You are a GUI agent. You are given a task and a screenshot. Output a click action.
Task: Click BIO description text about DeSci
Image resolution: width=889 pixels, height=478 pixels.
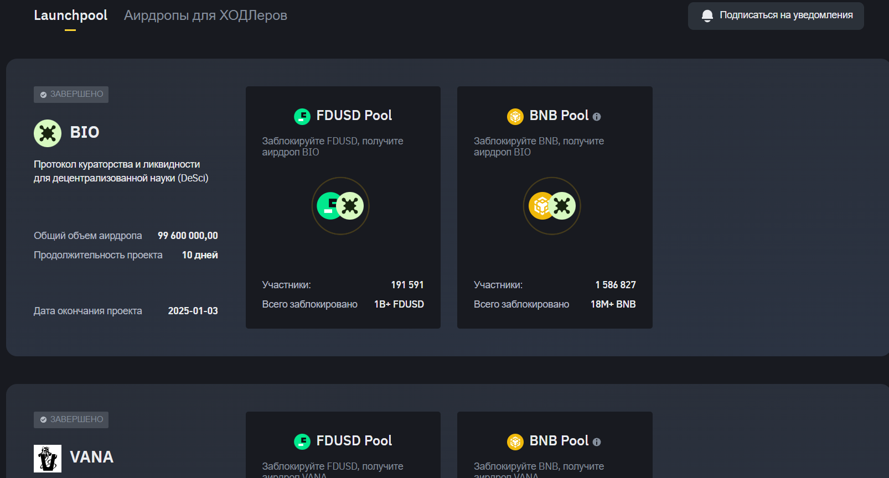coord(121,171)
